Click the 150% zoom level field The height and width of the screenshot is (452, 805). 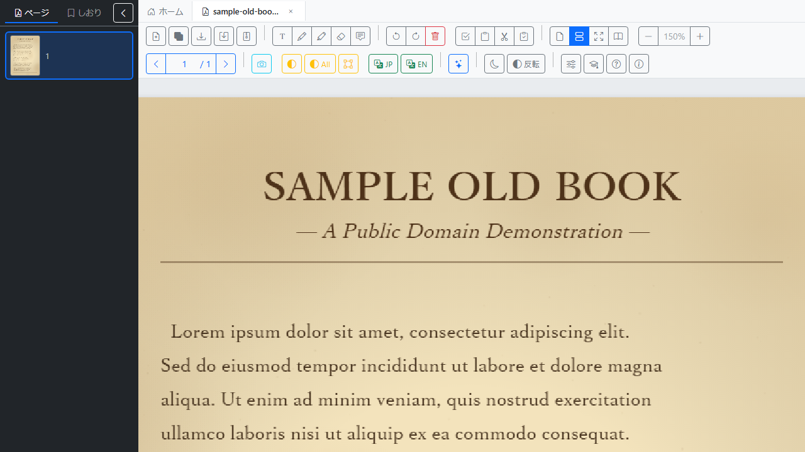(674, 36)
